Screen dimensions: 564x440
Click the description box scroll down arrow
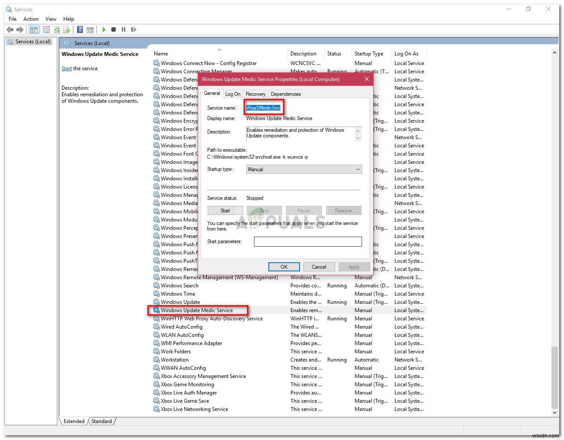tap(358, 138)
